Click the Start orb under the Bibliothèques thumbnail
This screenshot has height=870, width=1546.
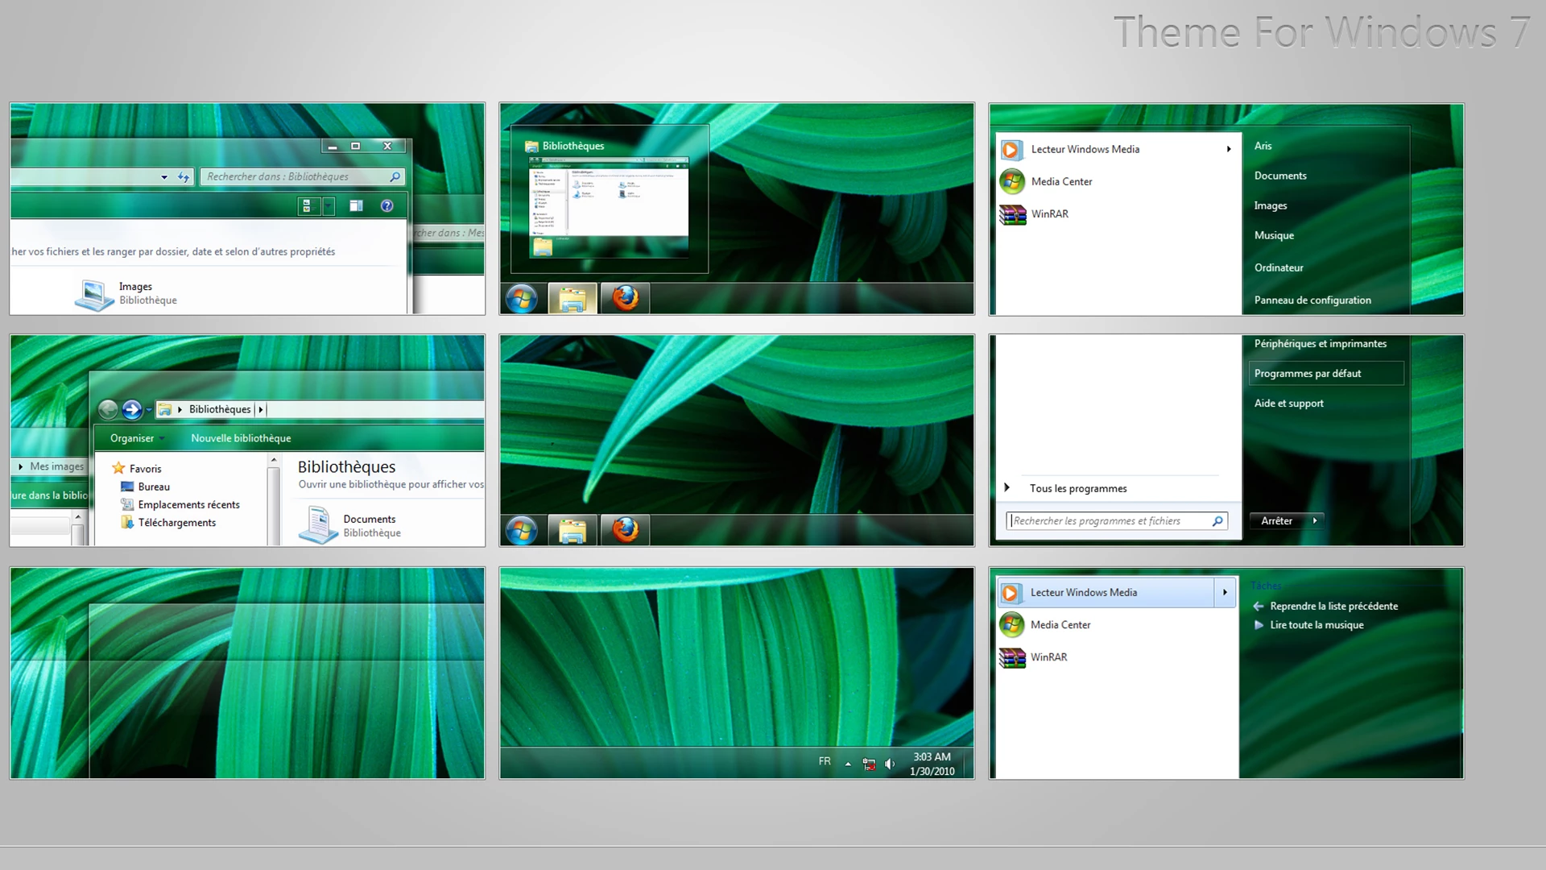pos(522,299)
